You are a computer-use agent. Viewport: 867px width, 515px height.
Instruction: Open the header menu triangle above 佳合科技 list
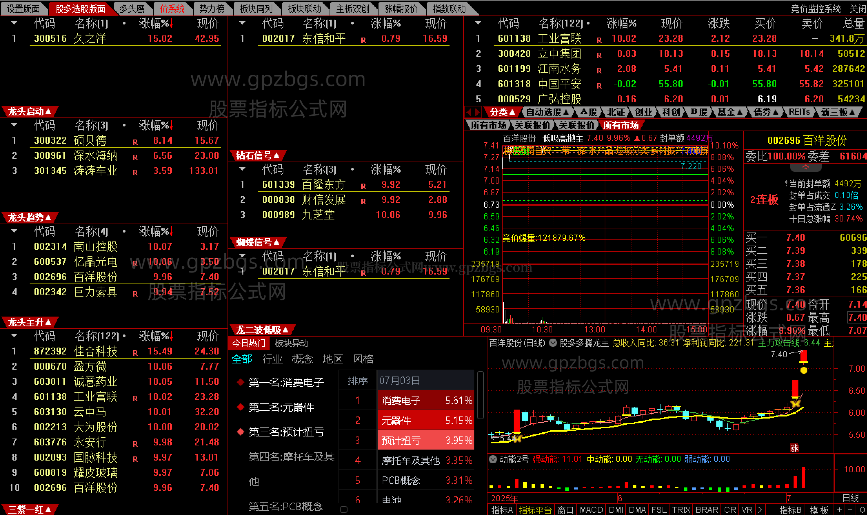[14, 336]
